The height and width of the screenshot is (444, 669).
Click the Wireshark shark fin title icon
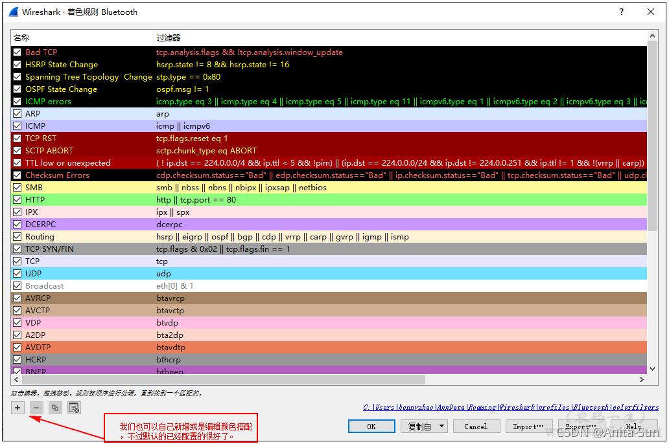[x=14, y=12]
